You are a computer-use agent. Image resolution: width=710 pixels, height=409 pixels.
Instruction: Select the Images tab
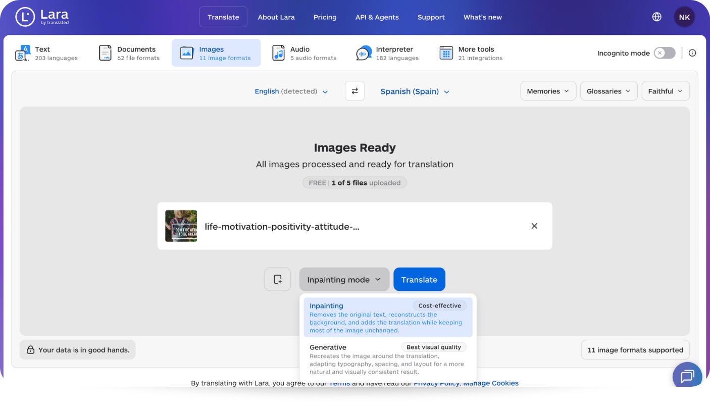point(216,53)
